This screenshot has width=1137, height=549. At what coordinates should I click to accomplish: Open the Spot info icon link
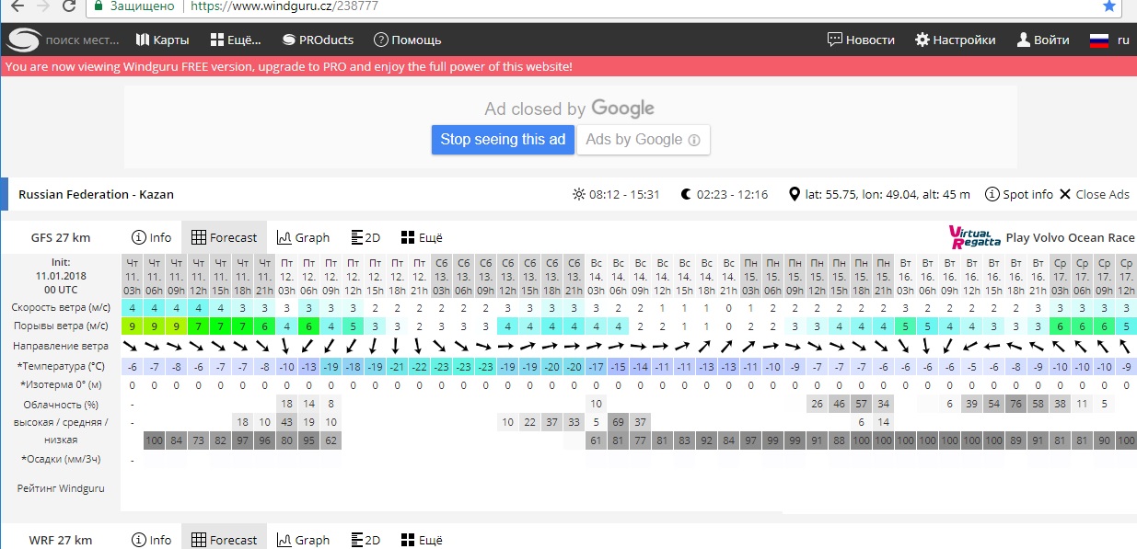(x=1019, y=194)
